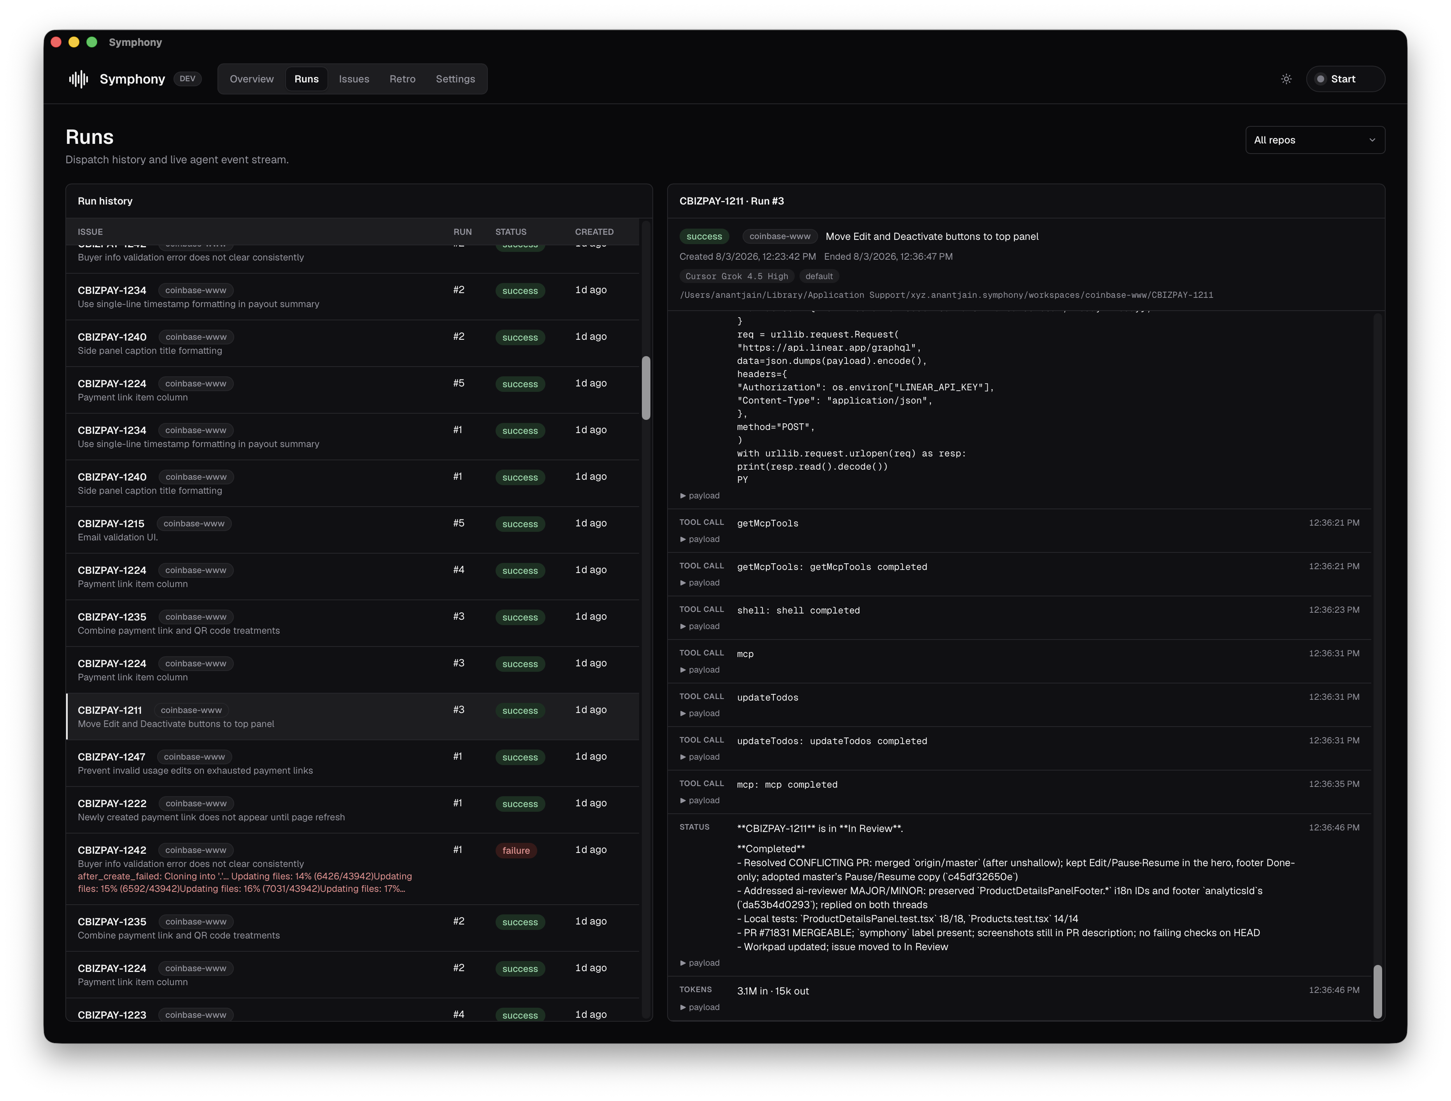Click the Cursor Grok 4.5 High tag

click(737, 276)
